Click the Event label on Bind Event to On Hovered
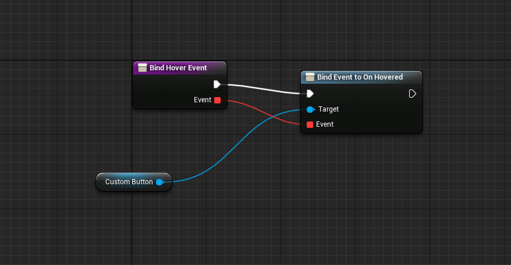This screenshot has height=265, width=511. (x=325, y=124)
